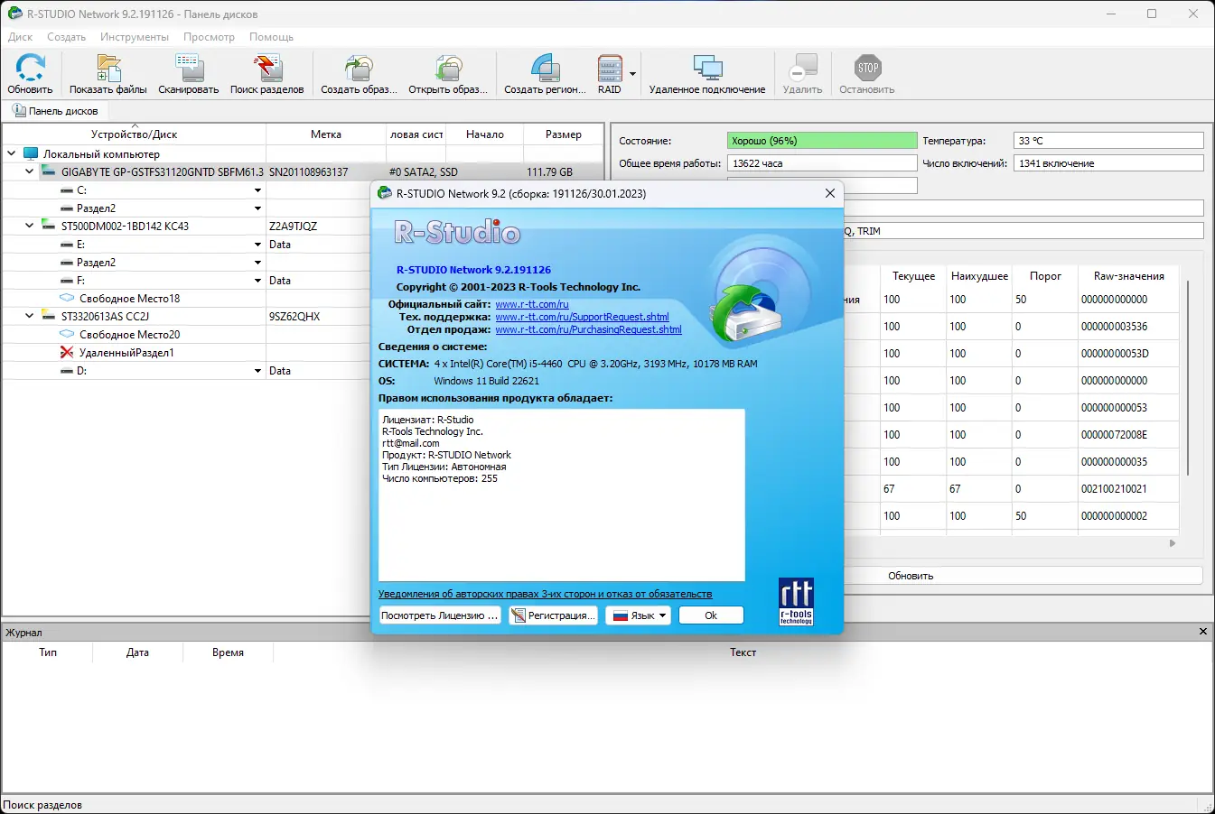Screen dimensions: 1215x814
Task: Click the Создать образ toolbar icon
Action: pos(359,72)
